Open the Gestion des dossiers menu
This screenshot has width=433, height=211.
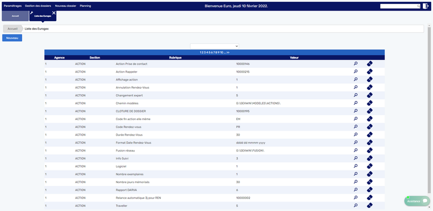pos(38,6)
